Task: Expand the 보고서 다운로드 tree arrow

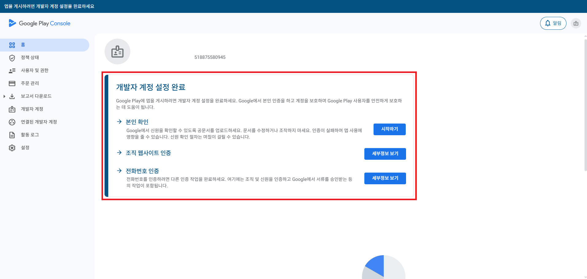Action: tap(4, 96)
